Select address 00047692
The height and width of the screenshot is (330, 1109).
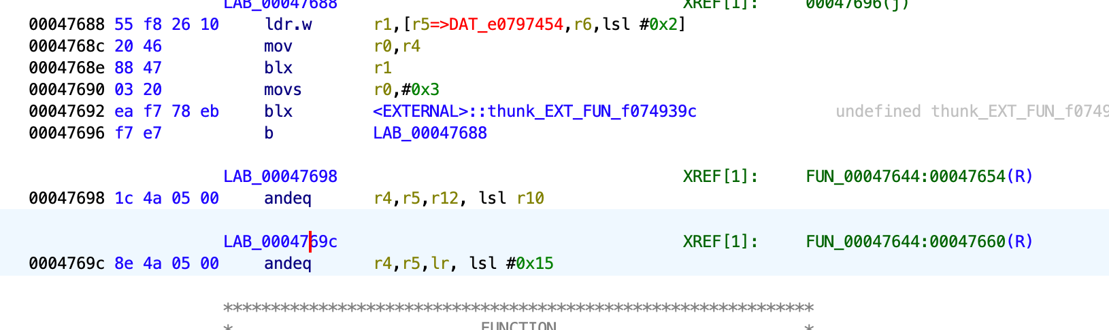click(x=67, y=111)
